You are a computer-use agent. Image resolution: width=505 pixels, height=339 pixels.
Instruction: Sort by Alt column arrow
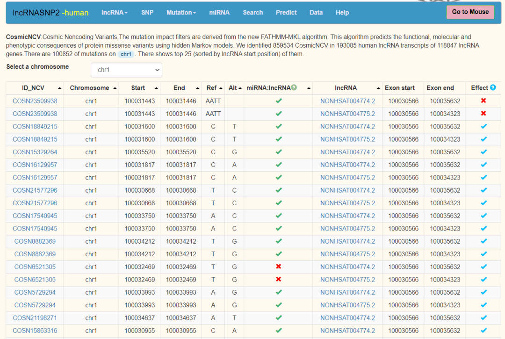point(240,88)
